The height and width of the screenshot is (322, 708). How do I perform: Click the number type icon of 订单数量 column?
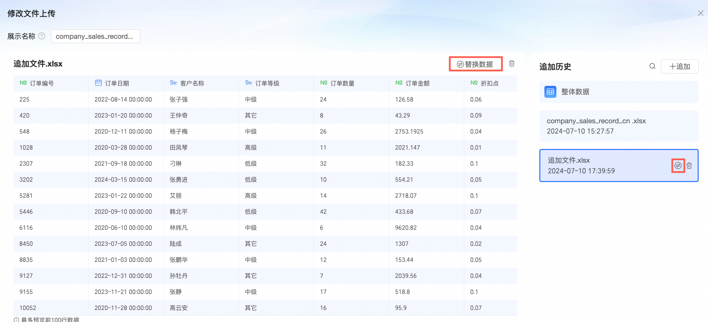point(324,83)
